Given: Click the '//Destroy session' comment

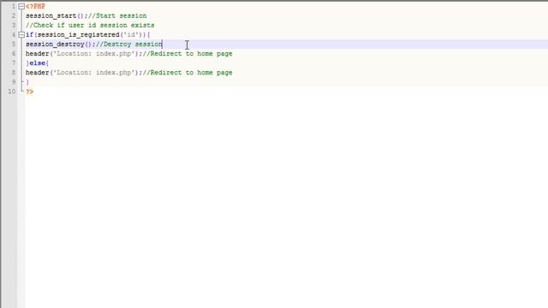Looking at the screenshot, I should coord(129,44).
